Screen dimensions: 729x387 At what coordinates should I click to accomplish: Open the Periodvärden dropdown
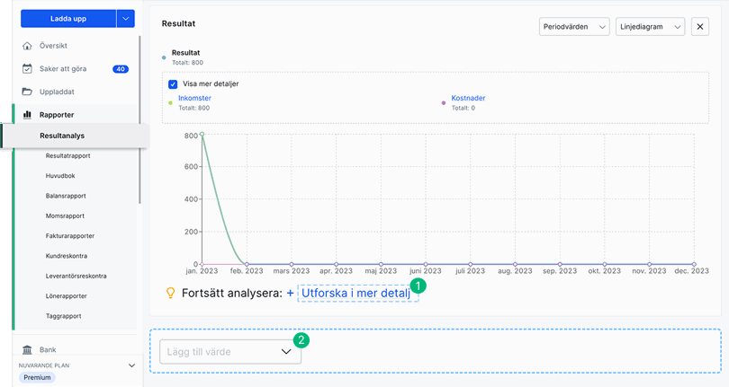click(x=573, y=27)
